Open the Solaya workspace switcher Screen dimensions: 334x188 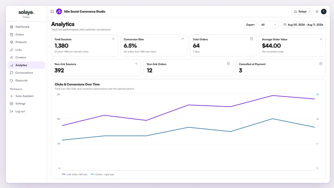[302, 12]
